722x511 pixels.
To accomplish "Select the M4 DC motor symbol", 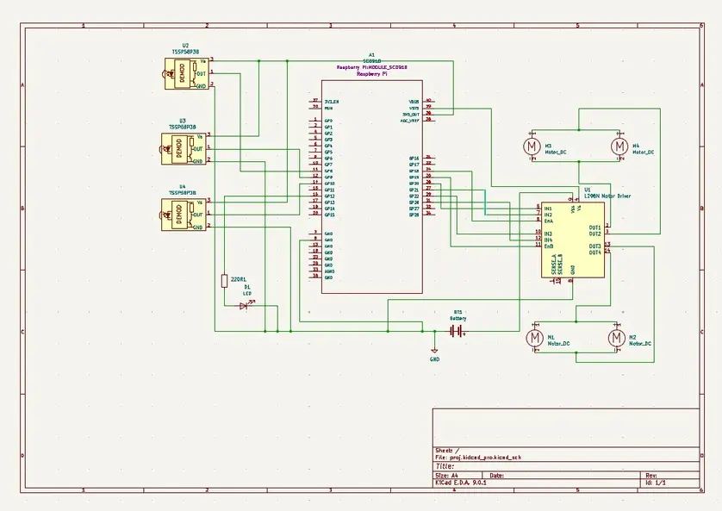I will coord(619,146).
